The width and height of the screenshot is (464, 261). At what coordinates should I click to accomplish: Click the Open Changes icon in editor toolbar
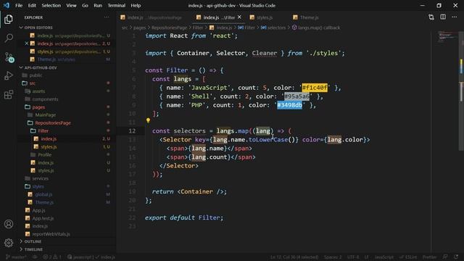pos(431,17)
